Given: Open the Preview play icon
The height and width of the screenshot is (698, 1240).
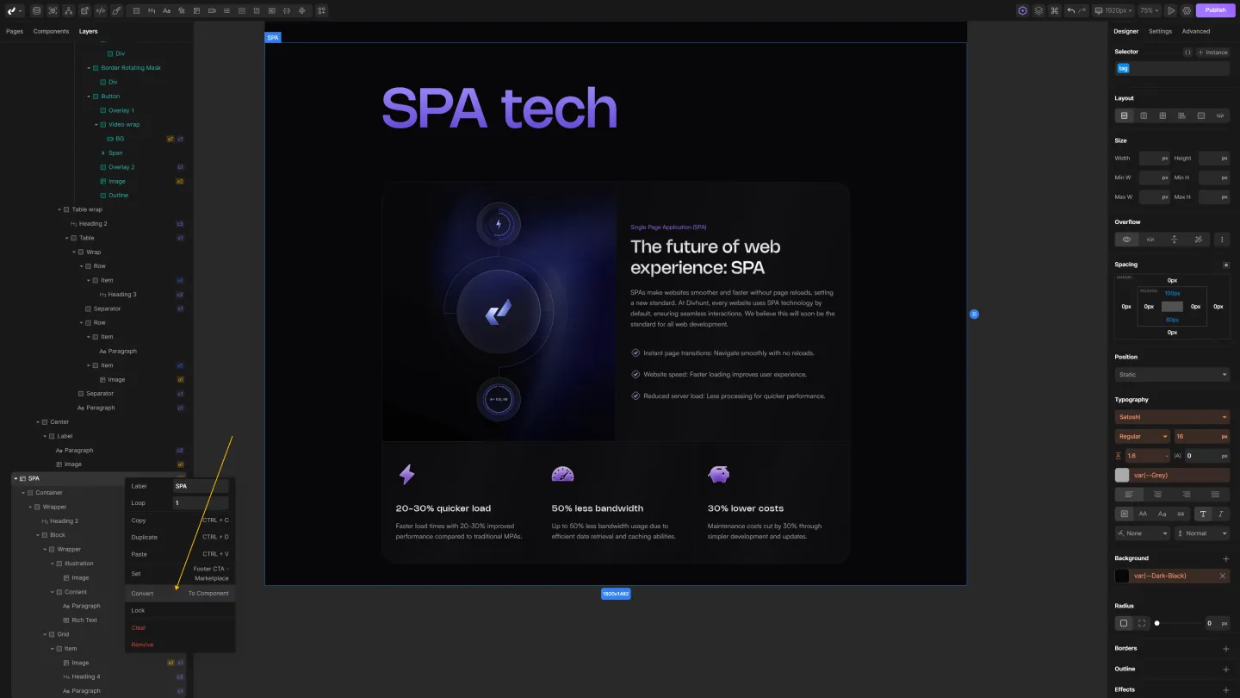Looking at the screenshot, I should pyautogui.click(x=1172, y=9).
